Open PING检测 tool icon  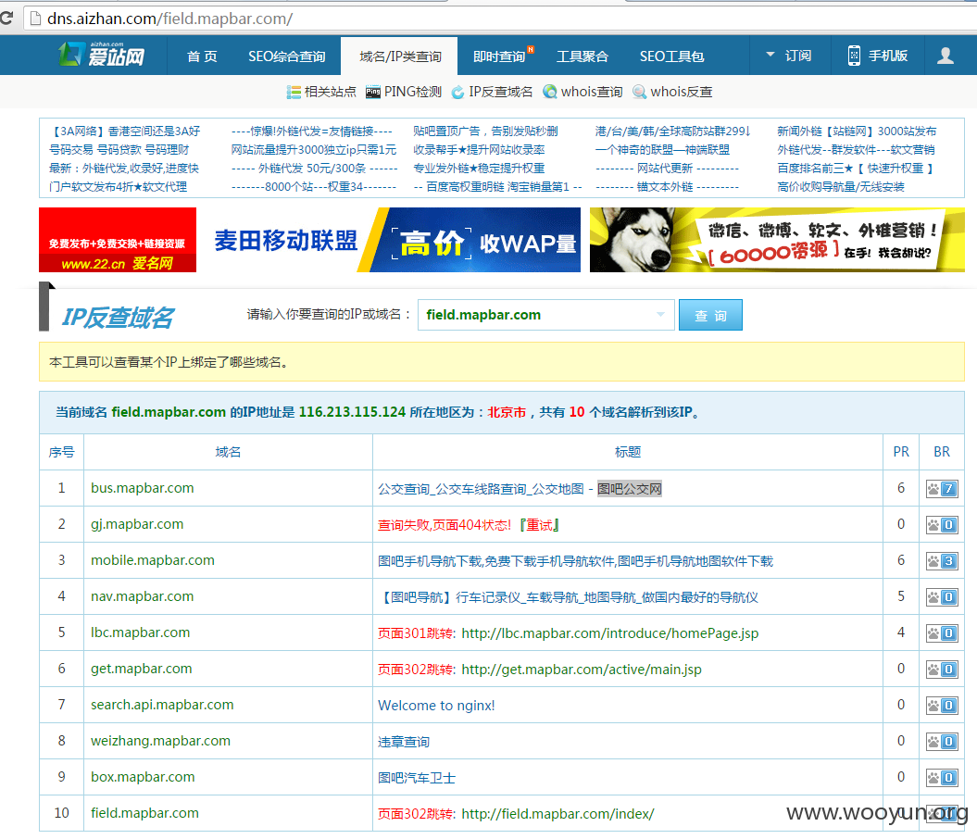coord(372,93)
